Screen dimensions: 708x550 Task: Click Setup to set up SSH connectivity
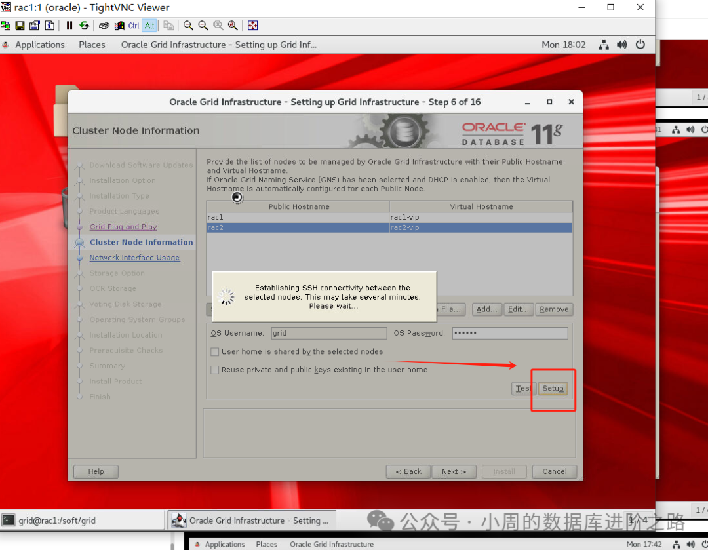tap(553, 388)
